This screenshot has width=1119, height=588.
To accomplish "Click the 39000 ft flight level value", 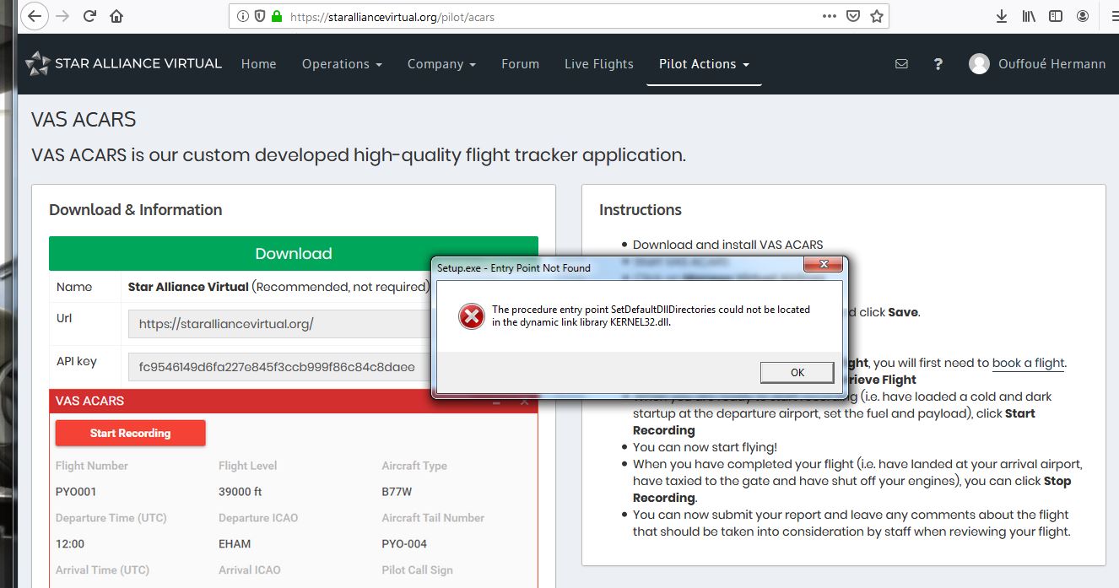I will pos(241,492).
